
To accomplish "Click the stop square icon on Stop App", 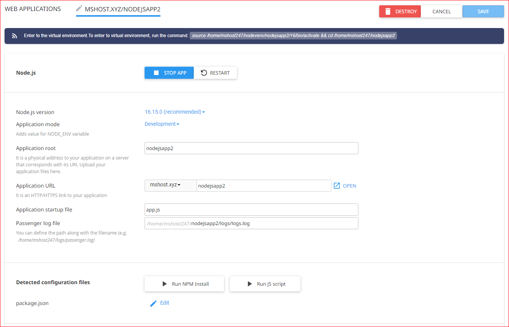I will [x=156, y=73].
